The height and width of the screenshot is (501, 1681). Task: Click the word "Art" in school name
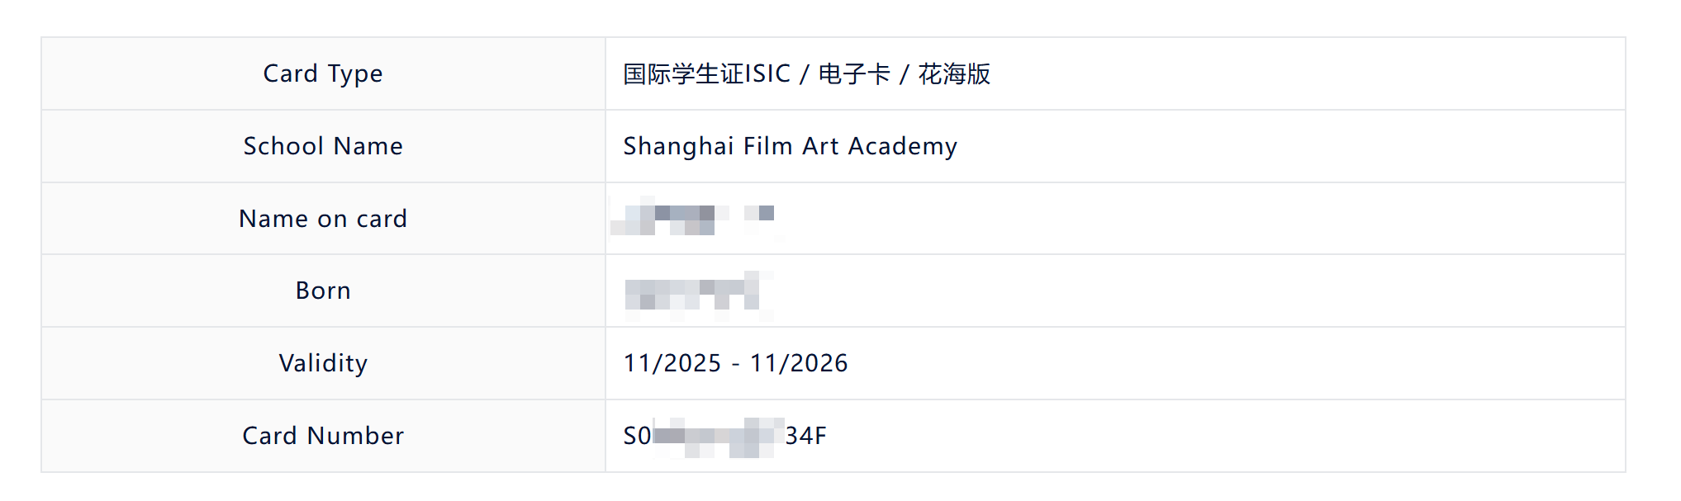tap(821, 146)
